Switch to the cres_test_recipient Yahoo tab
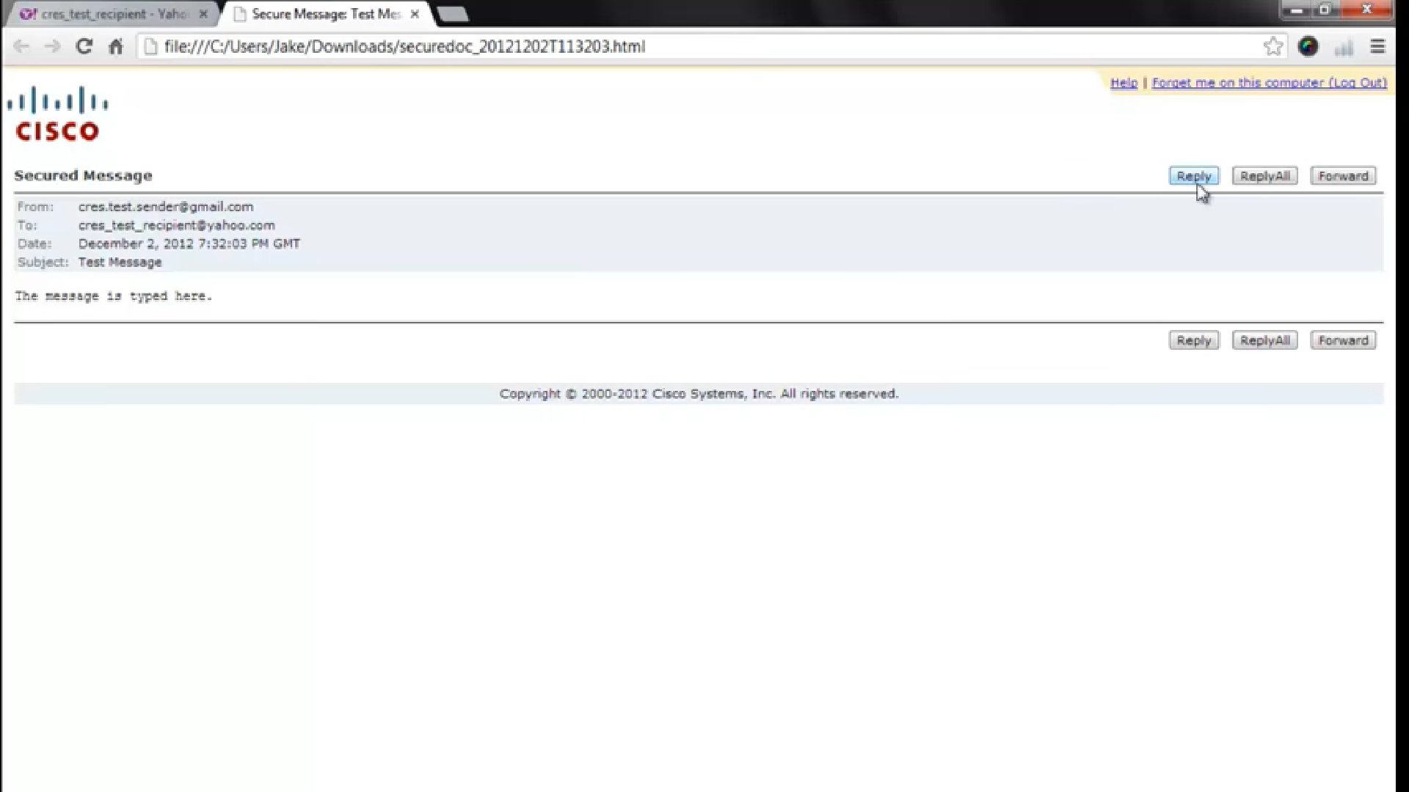Viewport: 1409px width, 792px height. 114,14
